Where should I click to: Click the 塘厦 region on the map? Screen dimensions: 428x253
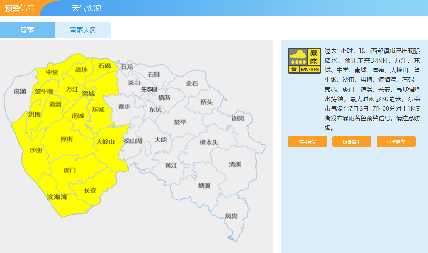tap(204, 186)
